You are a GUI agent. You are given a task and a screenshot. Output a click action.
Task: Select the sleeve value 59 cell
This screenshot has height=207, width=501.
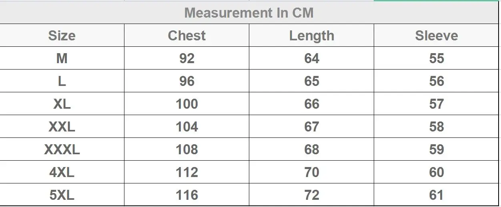coord(436,149)
